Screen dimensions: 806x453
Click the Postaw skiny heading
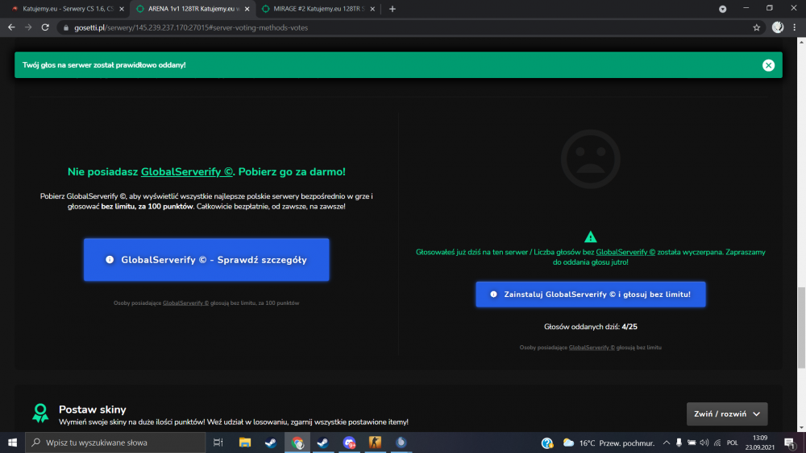click(93, 410)
